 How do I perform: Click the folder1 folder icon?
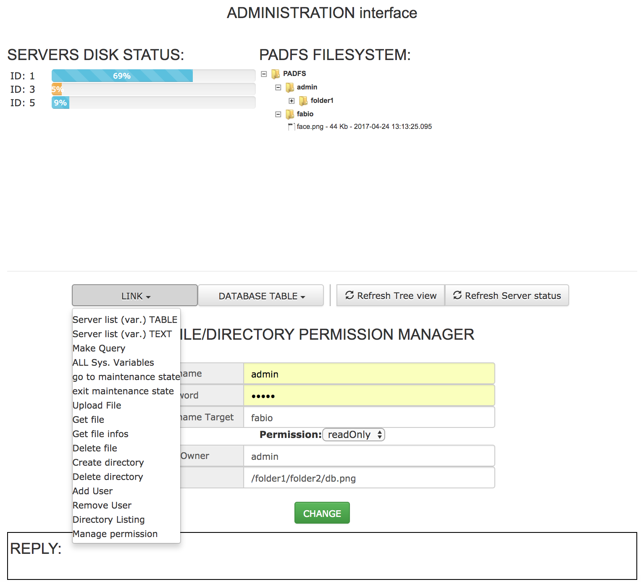(303, 101)
